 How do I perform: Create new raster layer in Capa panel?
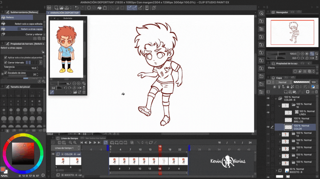[x=286, y=92]
